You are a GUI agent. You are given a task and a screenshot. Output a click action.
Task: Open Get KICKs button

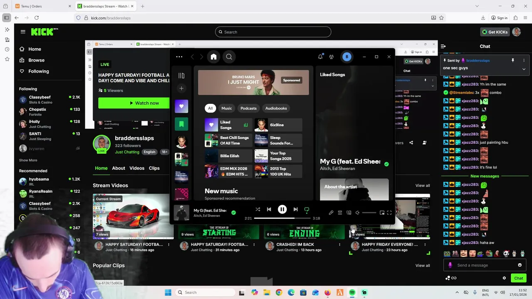[495, 32]
